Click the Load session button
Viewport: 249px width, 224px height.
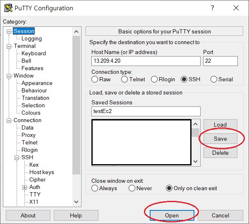point(220,125)
